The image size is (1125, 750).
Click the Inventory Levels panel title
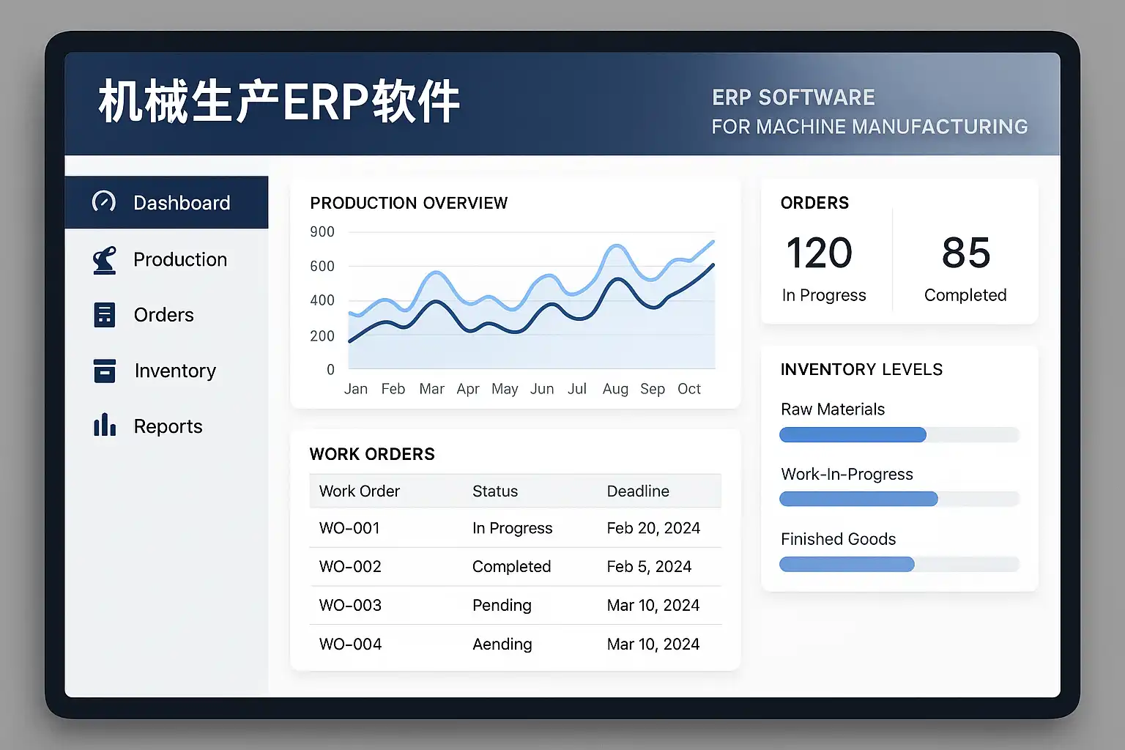[x=861, y=369]
